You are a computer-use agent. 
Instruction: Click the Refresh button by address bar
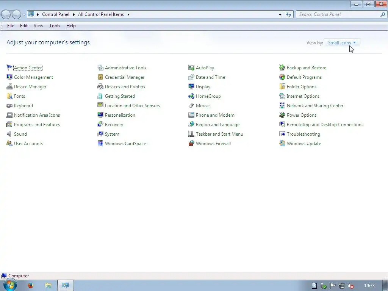[x=289, y=15]
